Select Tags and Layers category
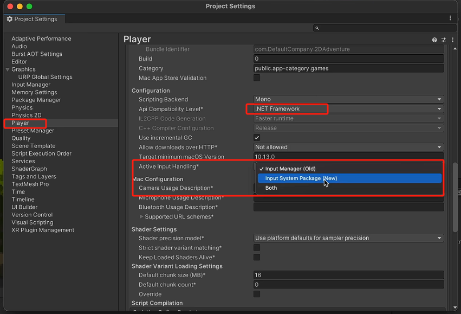461x314 pixels. (34, 176)
